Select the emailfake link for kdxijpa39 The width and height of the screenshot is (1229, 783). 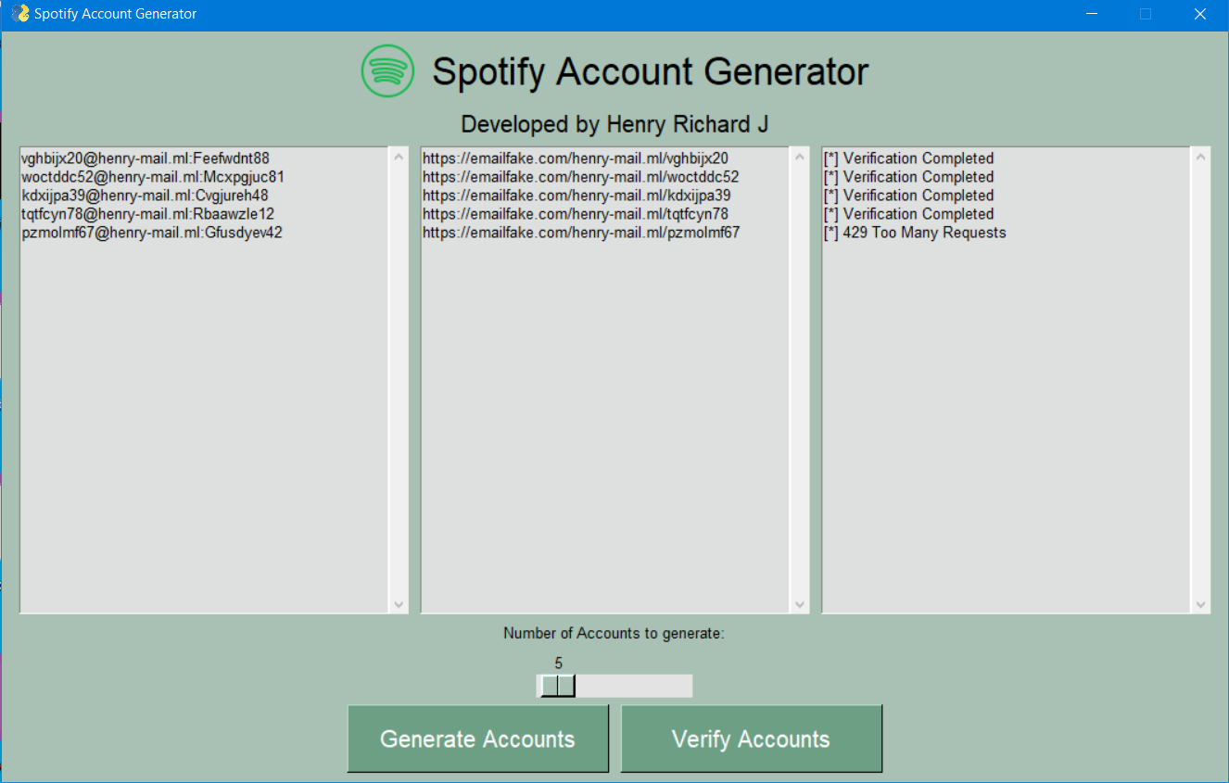coord(580,195)
